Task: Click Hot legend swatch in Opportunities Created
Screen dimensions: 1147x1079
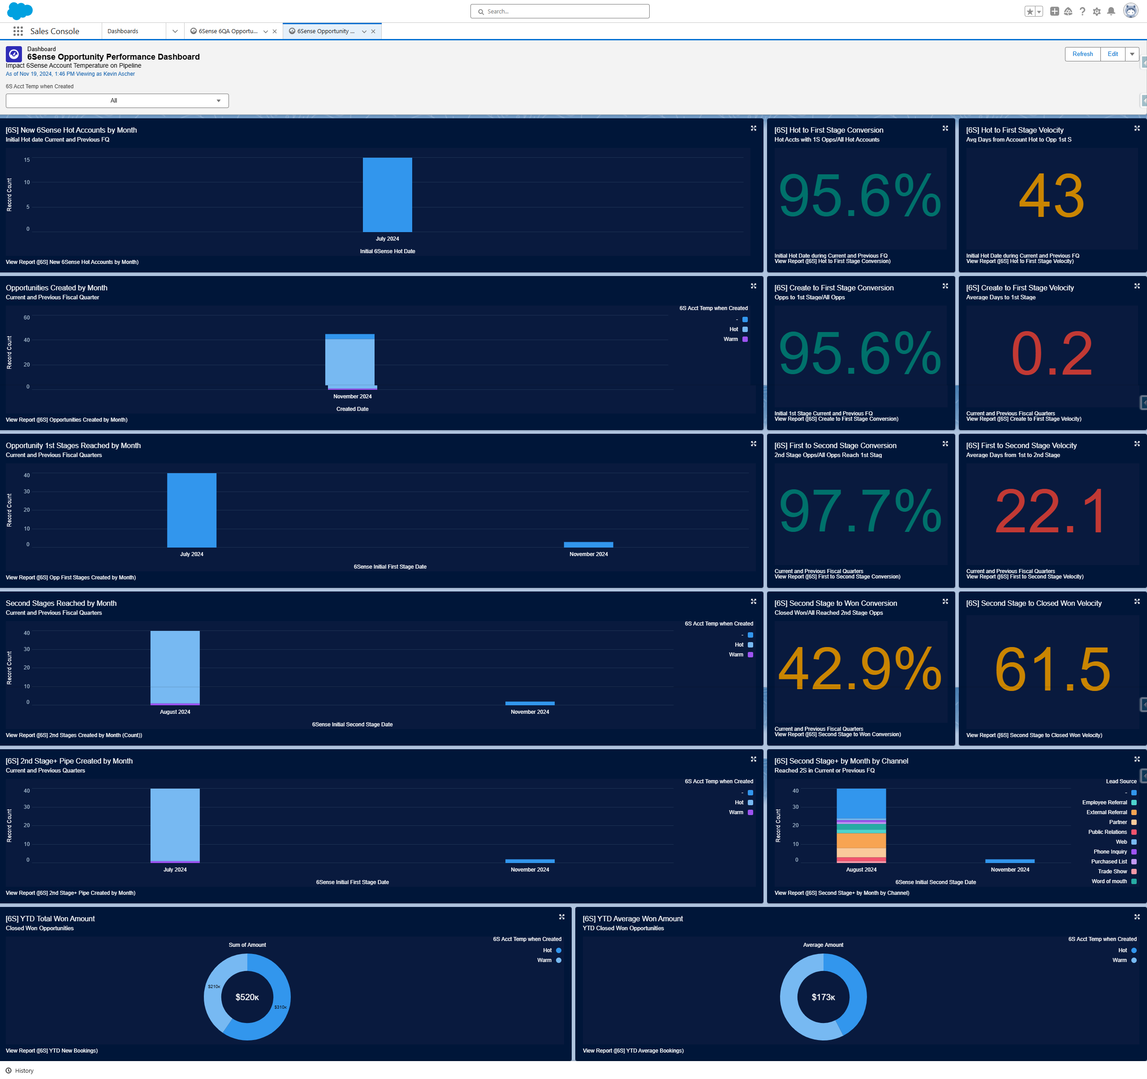Action: click(745, 329)
